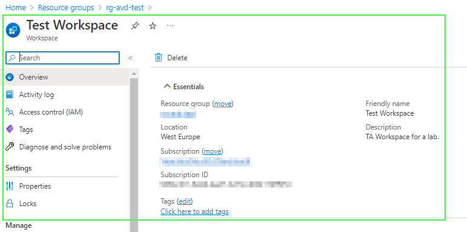The image size is (467, 232).
Task: Mark Test Workspace as favorite star
Action: click(152, 26)
